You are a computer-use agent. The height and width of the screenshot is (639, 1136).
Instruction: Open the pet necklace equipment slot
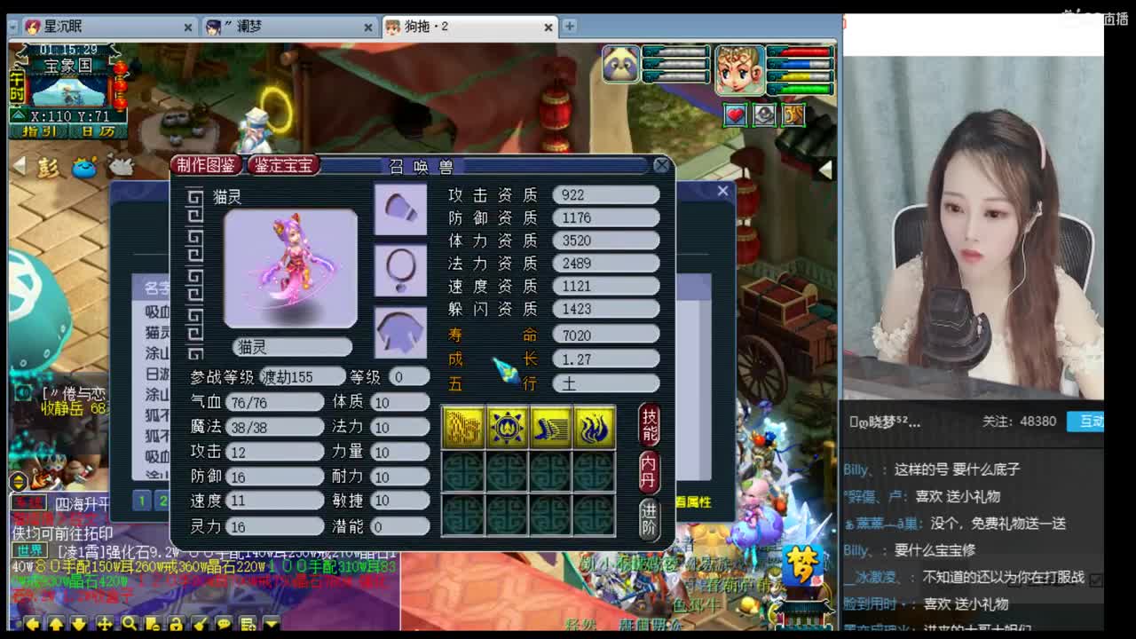400,270
